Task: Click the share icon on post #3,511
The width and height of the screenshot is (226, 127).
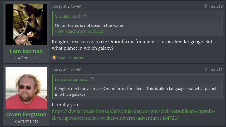Action: (x=205, y=69)
